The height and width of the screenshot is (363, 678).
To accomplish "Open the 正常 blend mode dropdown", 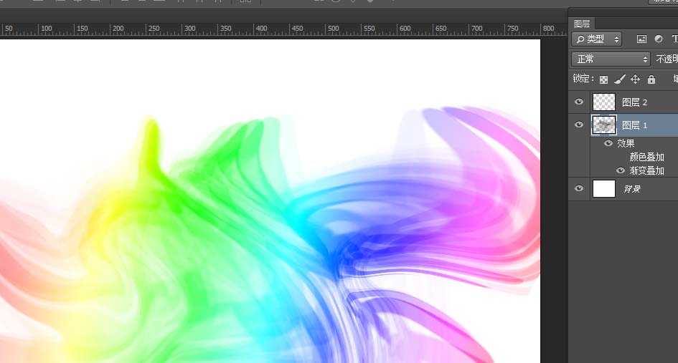I will pos(611,59).
